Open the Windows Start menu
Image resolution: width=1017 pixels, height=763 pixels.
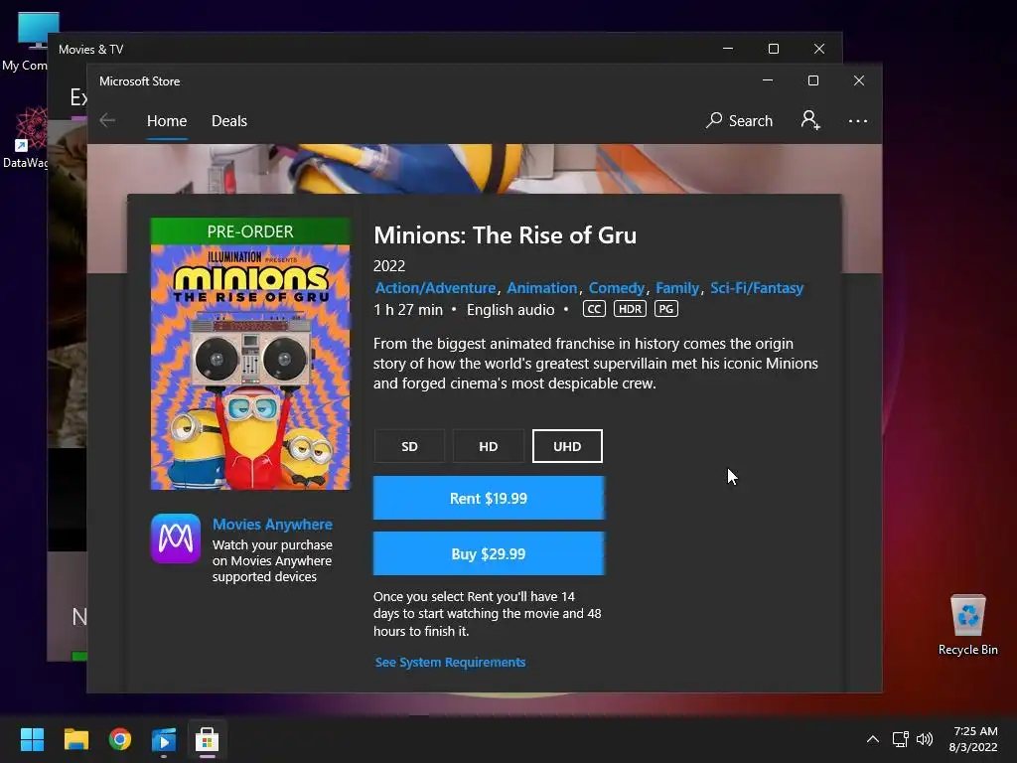(32, 739)
